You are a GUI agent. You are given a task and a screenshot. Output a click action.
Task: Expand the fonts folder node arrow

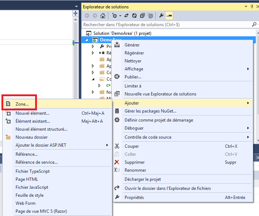coord(93,92)
